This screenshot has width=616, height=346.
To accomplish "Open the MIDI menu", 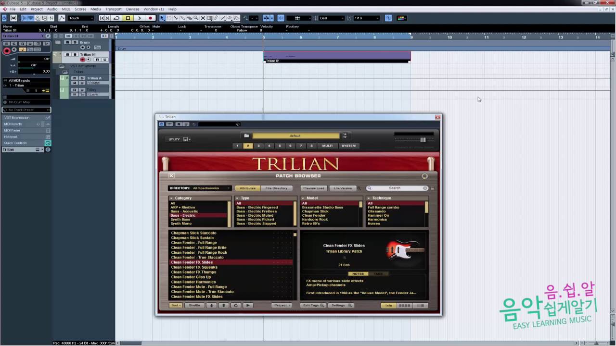I will [66, 9].
